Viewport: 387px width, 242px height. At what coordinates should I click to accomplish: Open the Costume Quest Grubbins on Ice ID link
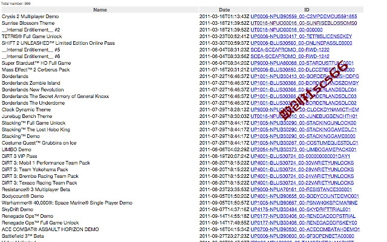point(304,143)
